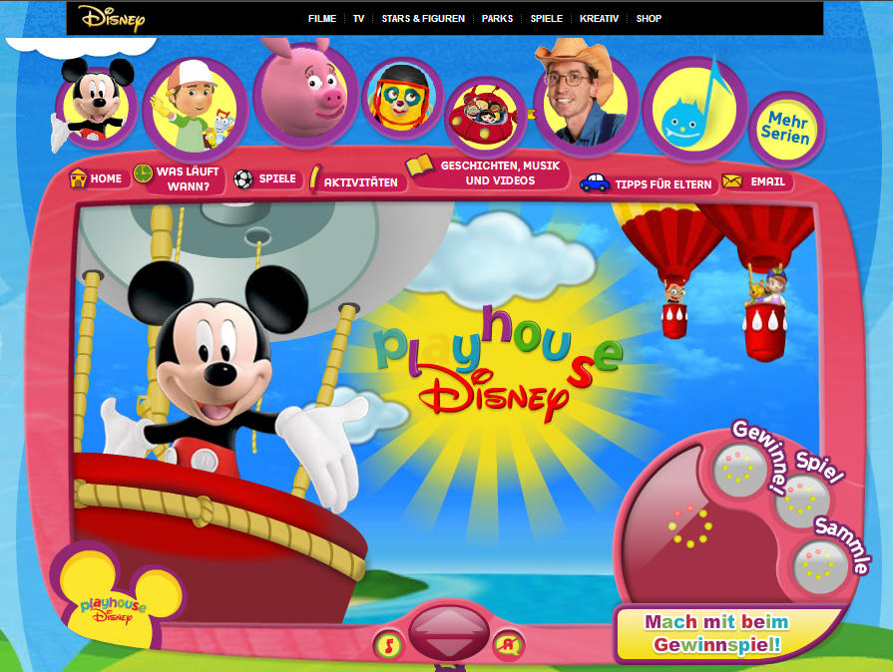Select the Little Einsteins rocket bubble

click(485, 117)
